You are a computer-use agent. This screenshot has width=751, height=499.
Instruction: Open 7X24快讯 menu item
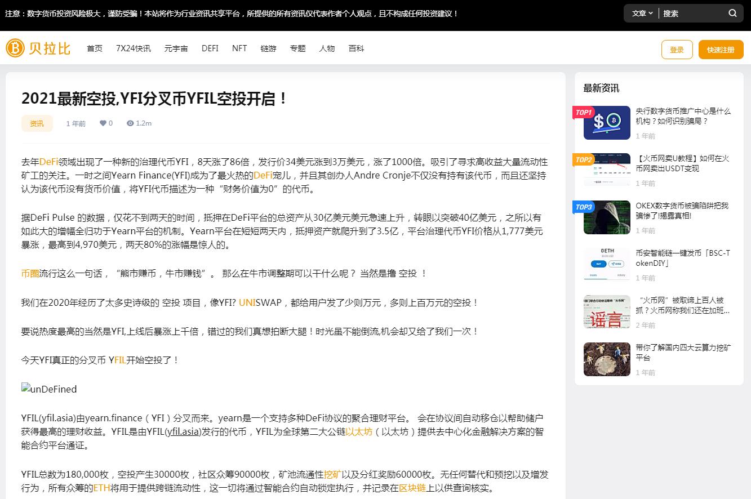[x=134, y=48]
